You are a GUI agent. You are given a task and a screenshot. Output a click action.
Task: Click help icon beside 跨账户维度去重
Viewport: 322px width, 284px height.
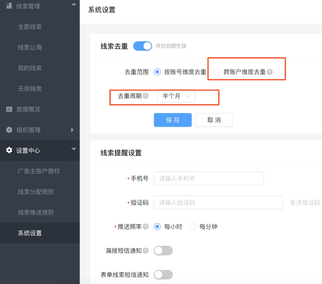(x=270, y=72)
